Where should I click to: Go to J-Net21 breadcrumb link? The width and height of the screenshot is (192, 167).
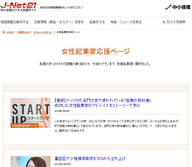coord(10,32)
